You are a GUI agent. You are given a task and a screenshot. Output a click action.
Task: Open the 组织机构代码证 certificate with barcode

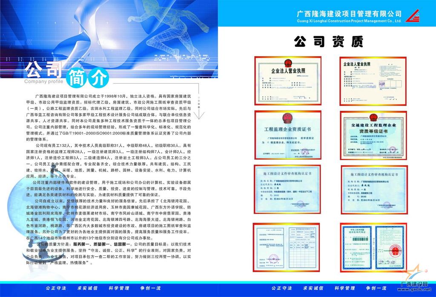click(373, 248)
